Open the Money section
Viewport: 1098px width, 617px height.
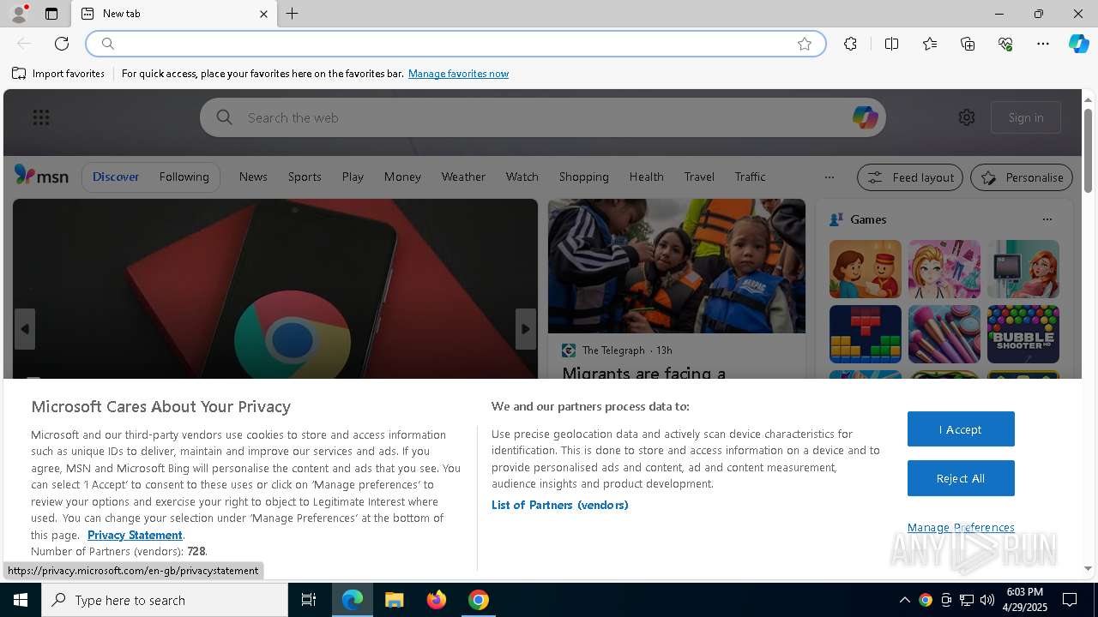pos(402,177)
